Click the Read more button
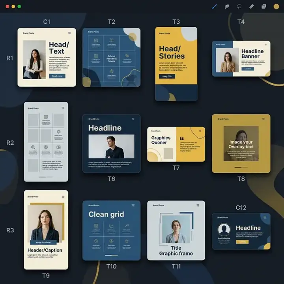The height and width of the screenshot is (284, 284). [57, 76]
